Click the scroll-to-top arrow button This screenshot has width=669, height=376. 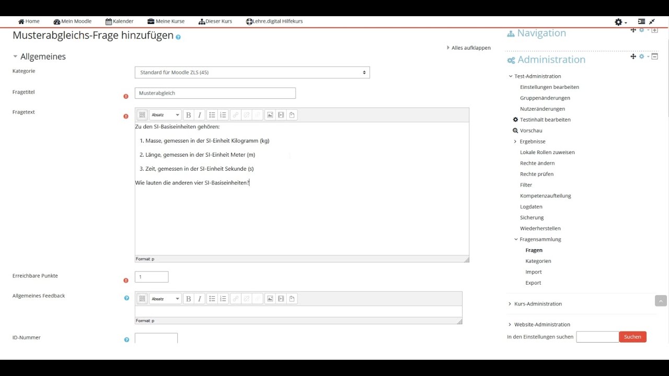[661, 301]
